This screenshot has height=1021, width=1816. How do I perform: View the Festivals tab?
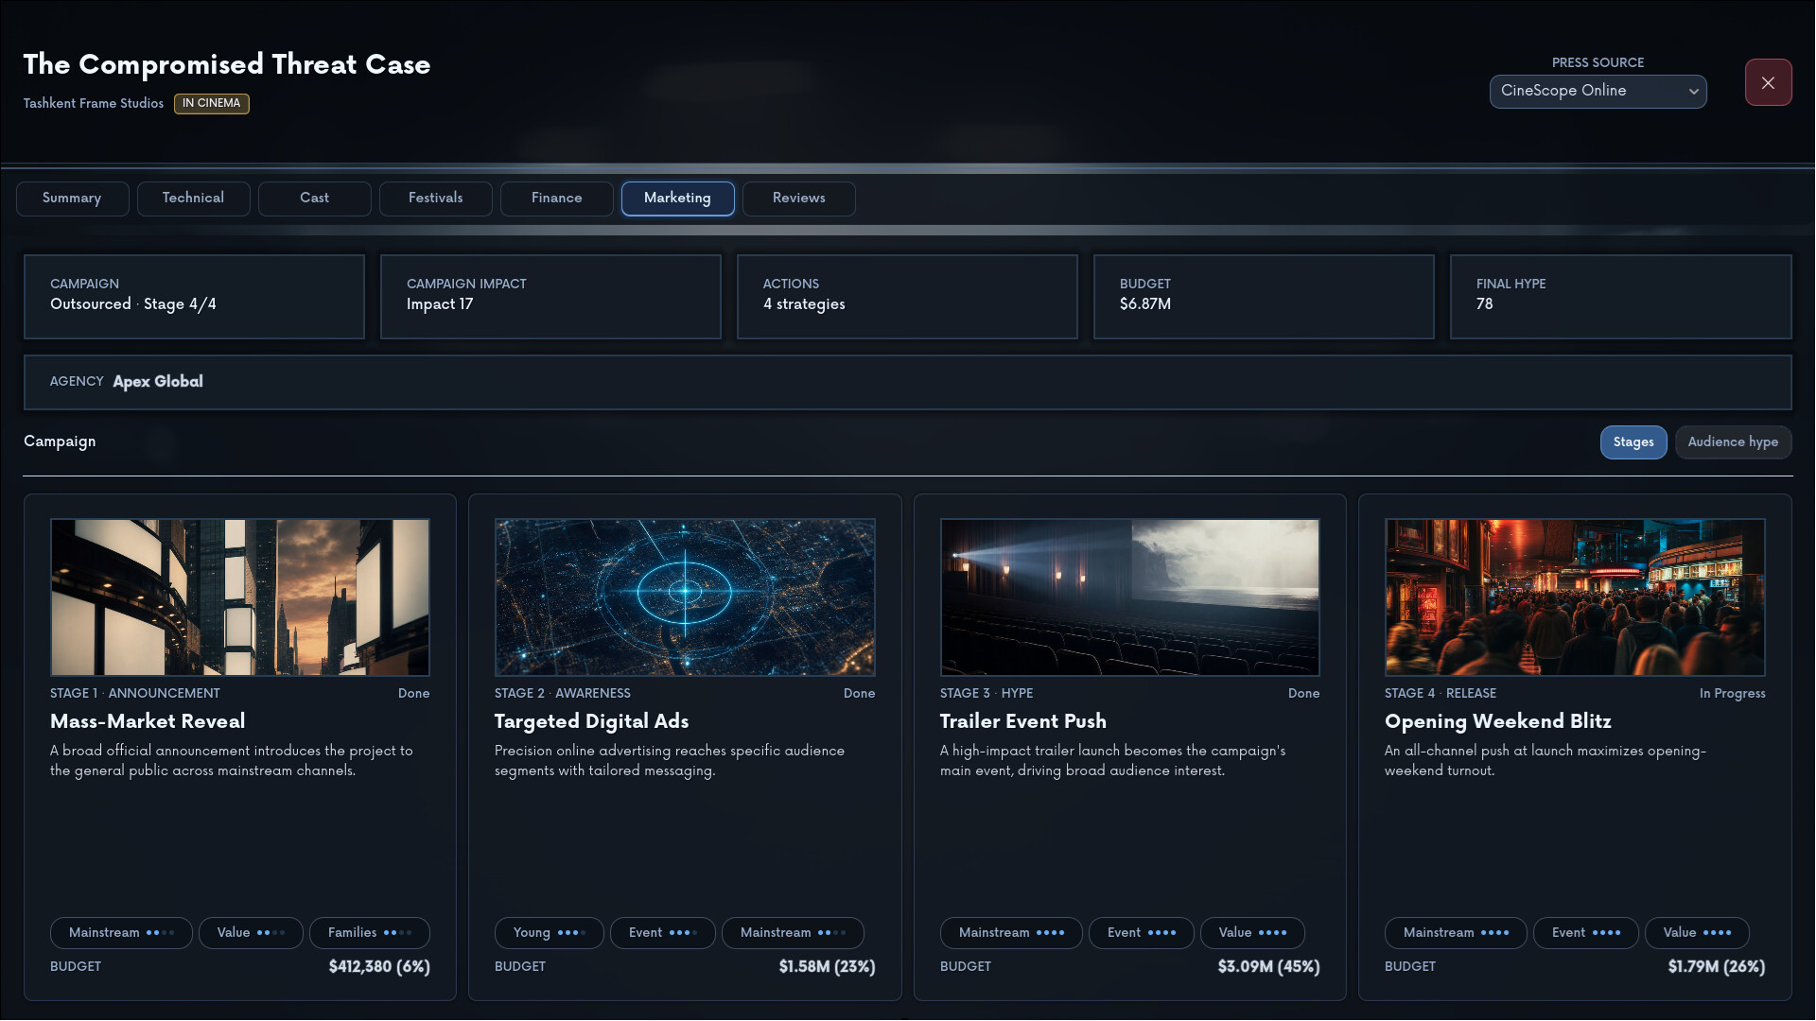pyautogui.click(x=435, y=198)
